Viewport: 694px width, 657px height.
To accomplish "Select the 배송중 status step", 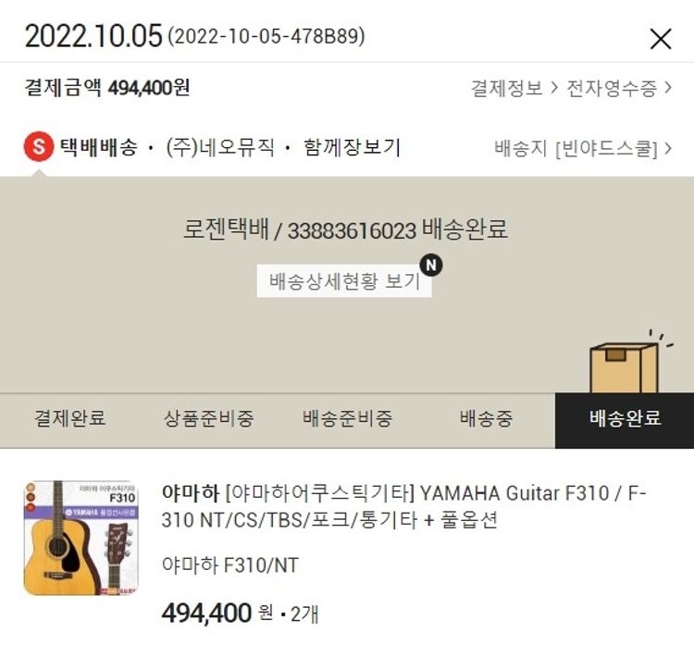I will [486, 418].
